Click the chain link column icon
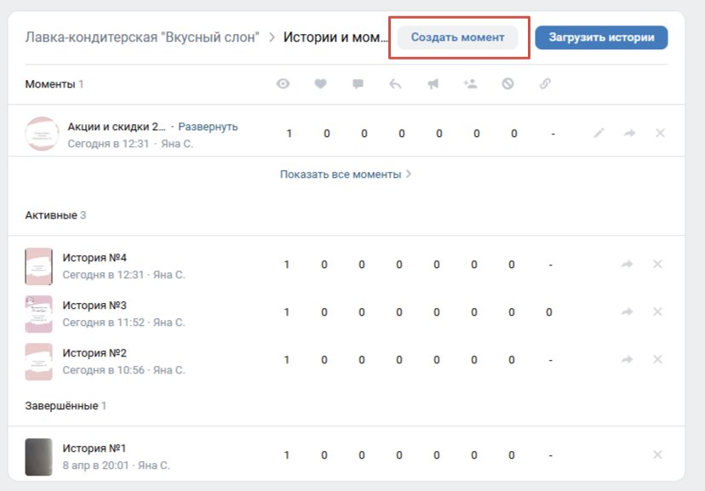The width and height of the screenshot is (705, 491). click(546, 83)
